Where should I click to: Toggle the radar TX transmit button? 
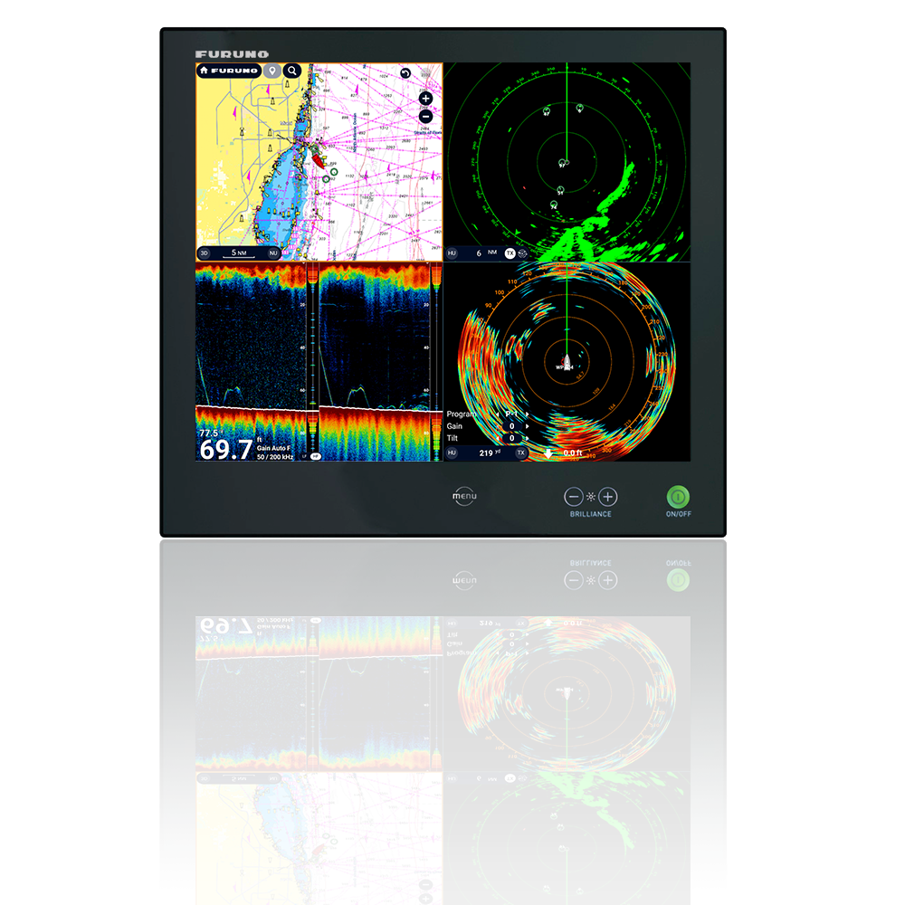pos(510,253)
